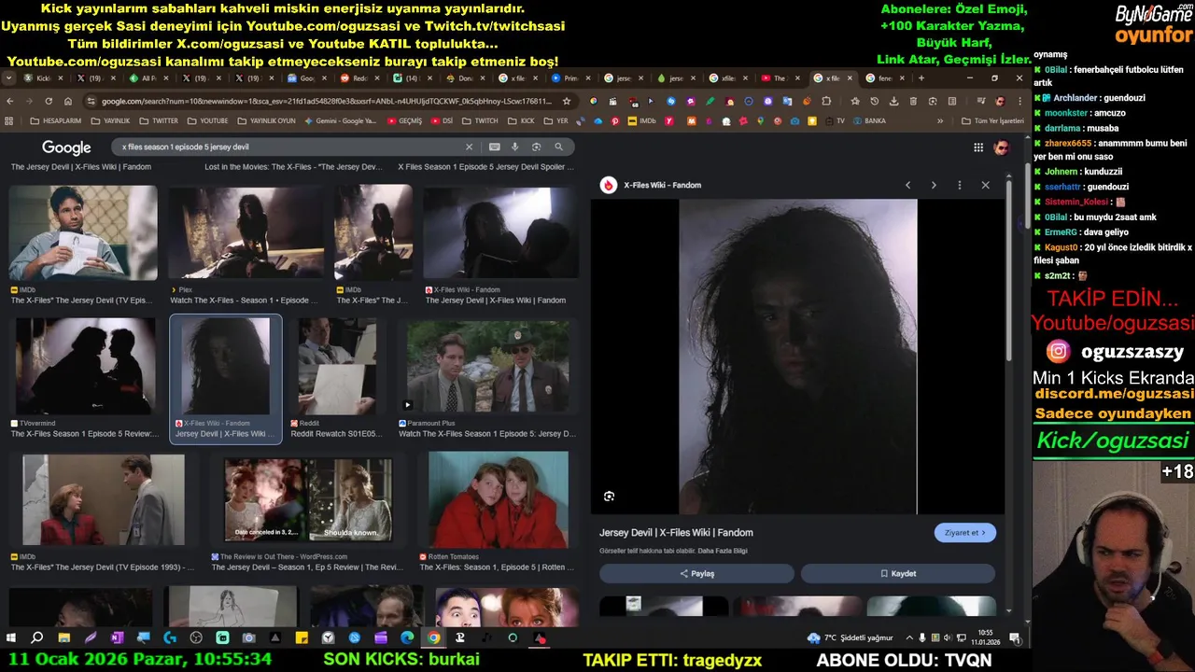
Task: Open Paramount Plus episode thumbnail
Action: (487, 366)
